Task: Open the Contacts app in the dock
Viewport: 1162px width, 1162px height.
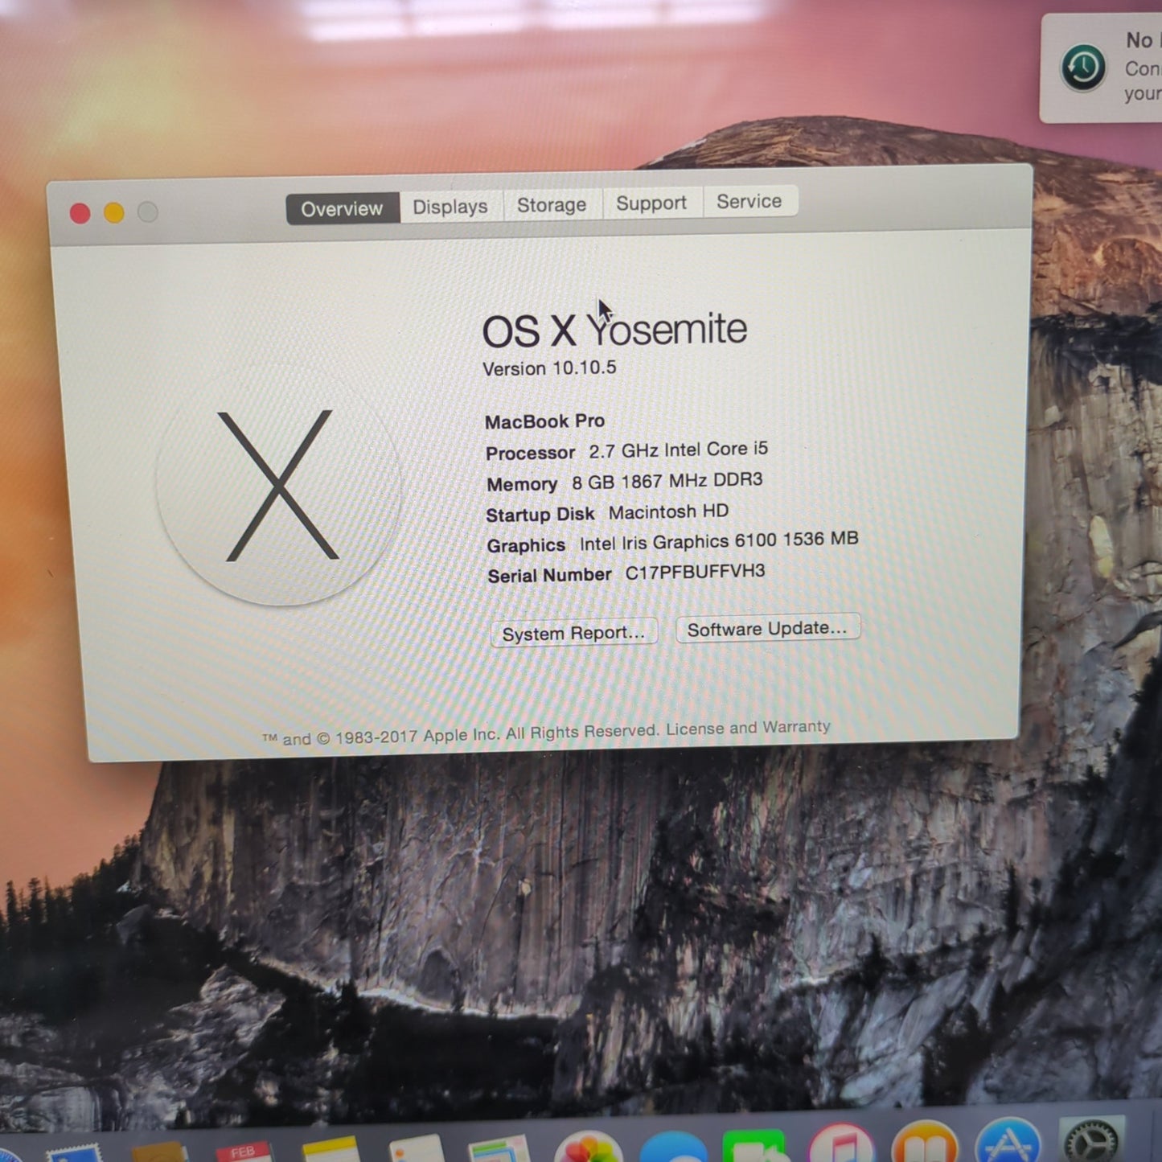Action: click(158, 1153)
